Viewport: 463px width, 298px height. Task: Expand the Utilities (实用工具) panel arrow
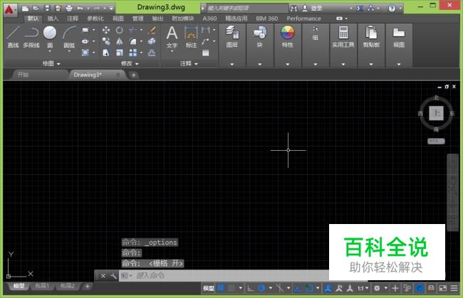(343, 64)
